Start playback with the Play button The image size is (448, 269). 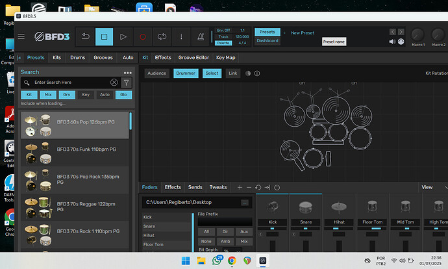point(123,36)
